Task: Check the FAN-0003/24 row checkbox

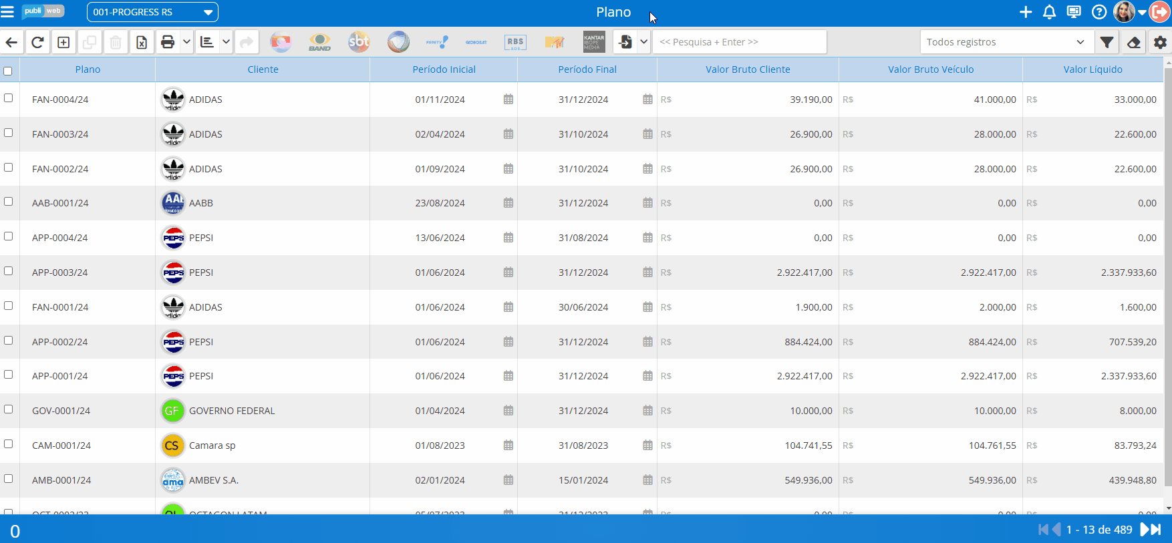Action: point(8,132)
